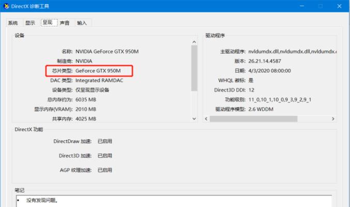350x207 pixels.
Task: Select driver model value 2.6 WDDM
Action: 261,109
